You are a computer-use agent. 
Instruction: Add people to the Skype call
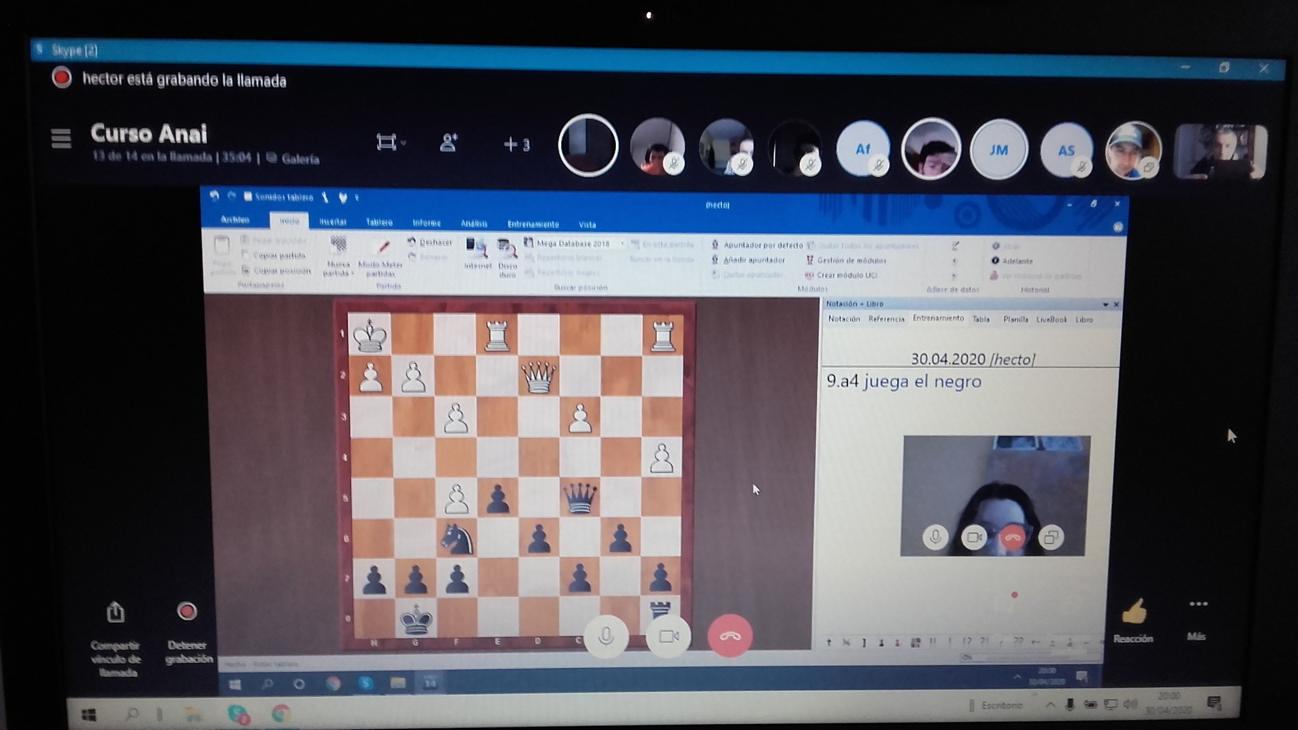pyautogui.click(x=448, y=143)
